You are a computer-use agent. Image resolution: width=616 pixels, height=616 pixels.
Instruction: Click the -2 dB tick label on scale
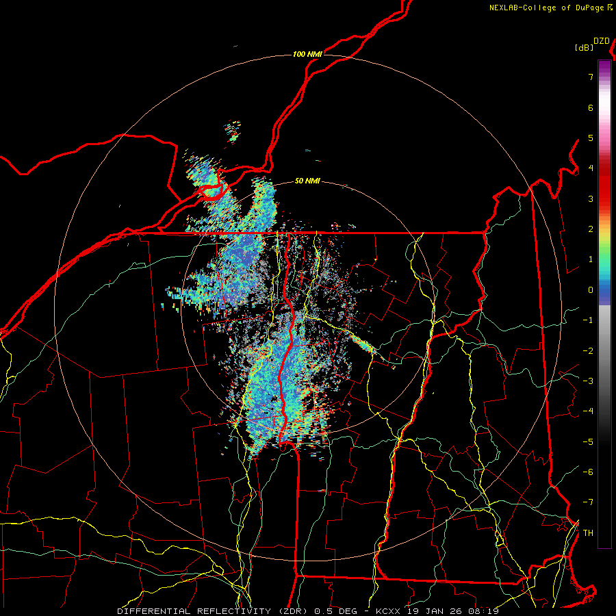pos(588,351)
